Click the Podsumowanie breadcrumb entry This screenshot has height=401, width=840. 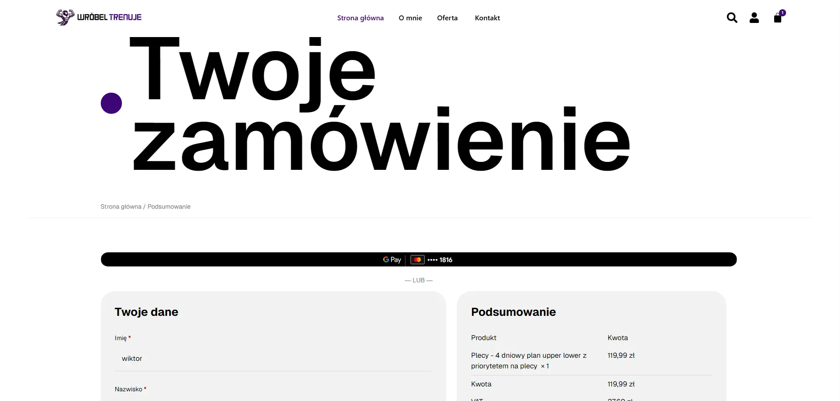(x=169, y=206)
